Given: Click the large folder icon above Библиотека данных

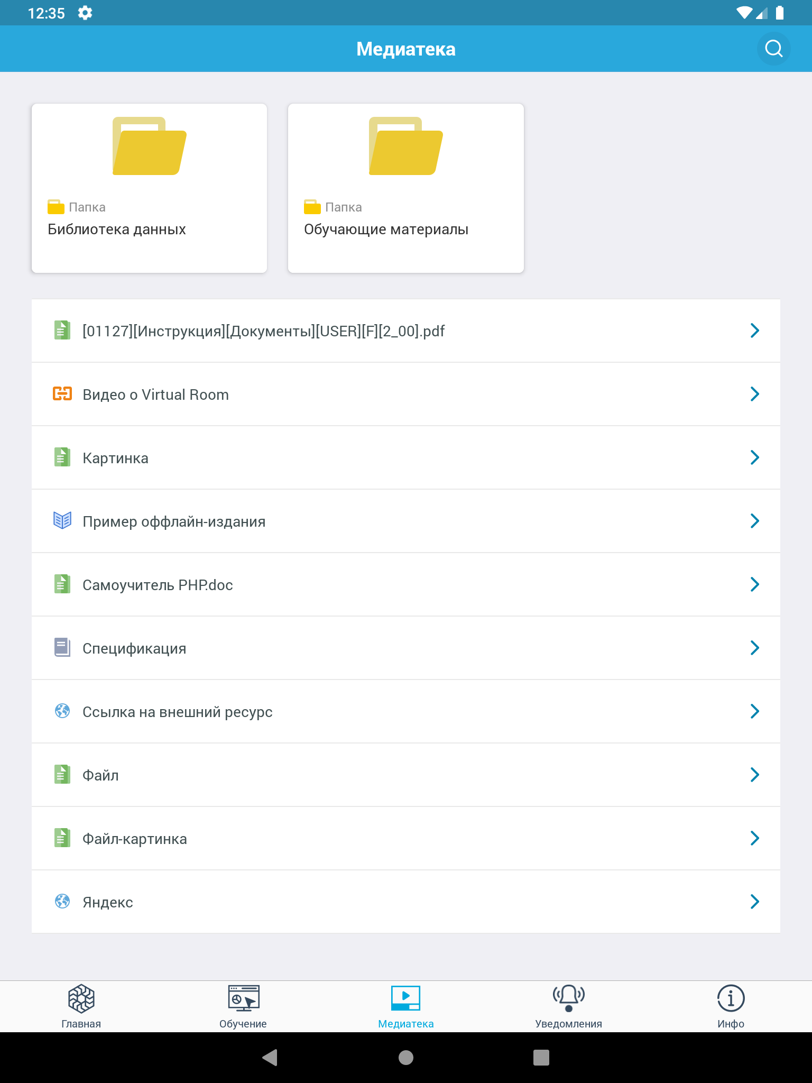Looking at the screenshot, I should point(149,146).
